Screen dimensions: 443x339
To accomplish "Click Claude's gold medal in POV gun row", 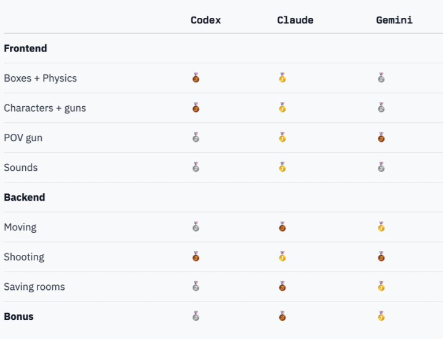I will pos(282,138).
